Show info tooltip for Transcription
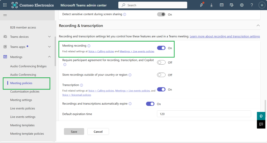The image size is (267, 143). [x=81, y=85]
